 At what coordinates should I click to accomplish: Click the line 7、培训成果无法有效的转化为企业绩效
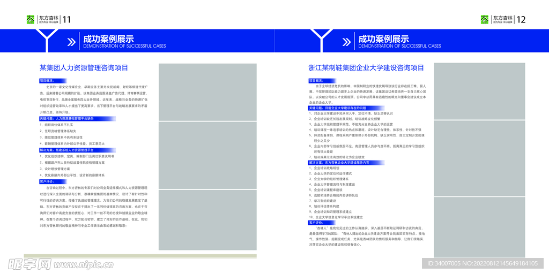coord(337,157)
